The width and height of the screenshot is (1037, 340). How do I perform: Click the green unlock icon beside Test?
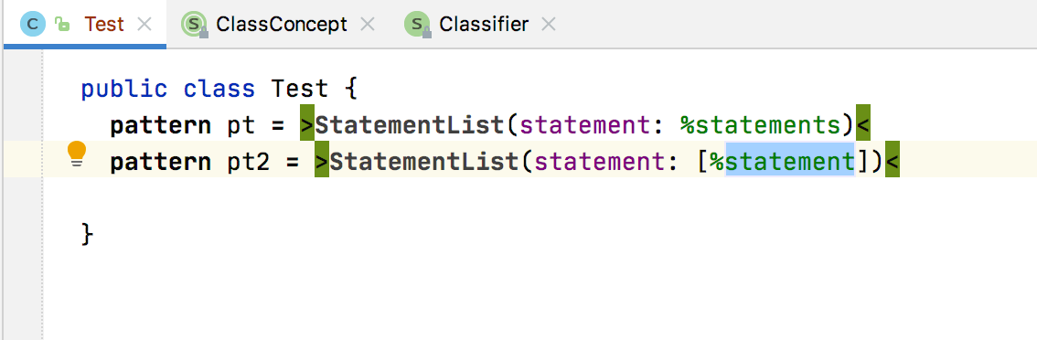point(62,26)
